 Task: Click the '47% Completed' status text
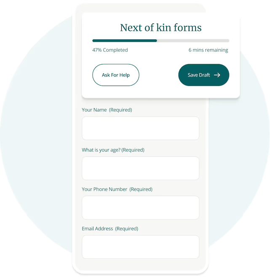pos(110,50)
